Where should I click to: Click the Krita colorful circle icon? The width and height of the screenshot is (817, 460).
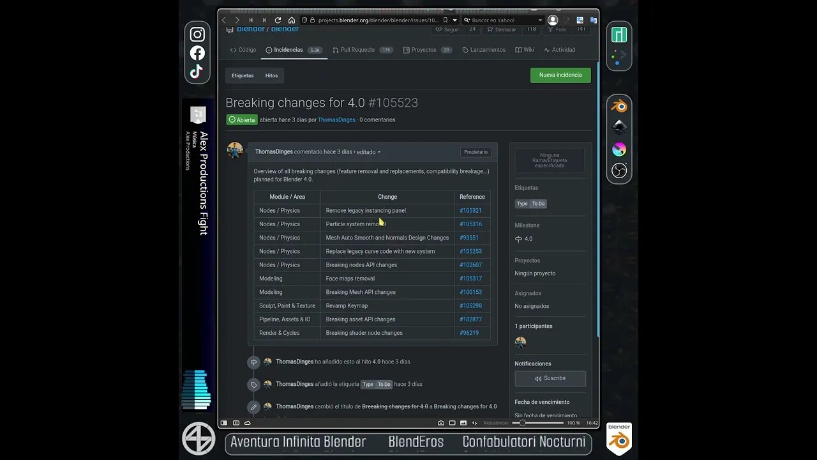[619, 149]
